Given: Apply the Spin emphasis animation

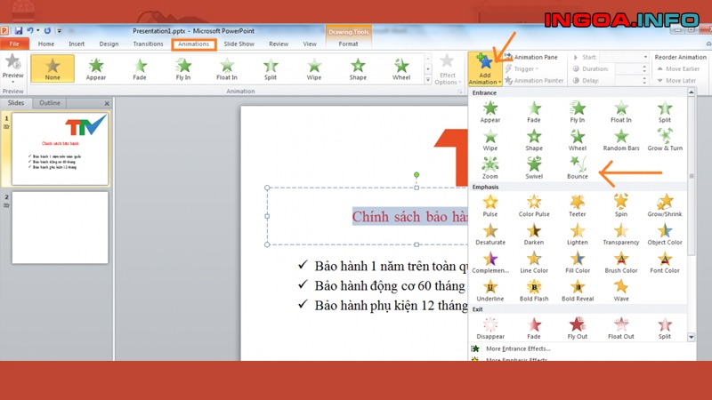Looking at the screenshot, I should 621,204.
